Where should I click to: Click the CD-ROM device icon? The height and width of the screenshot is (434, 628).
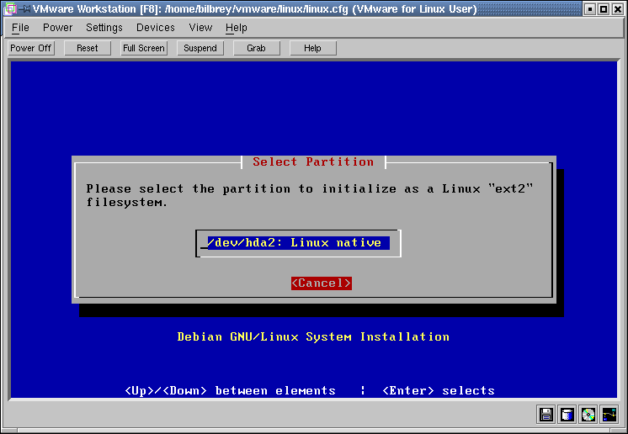[x=588, y=414]
